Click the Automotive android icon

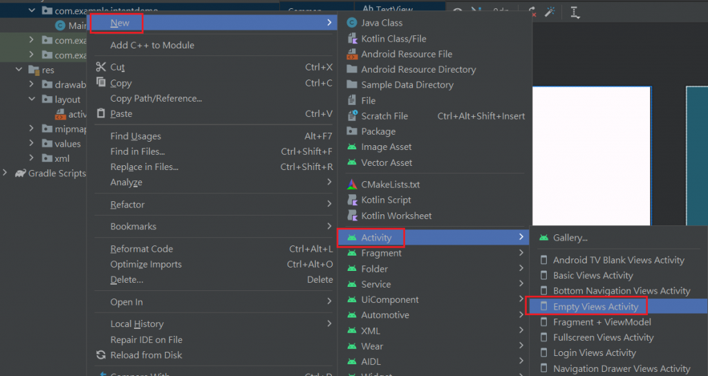(352, 314)
